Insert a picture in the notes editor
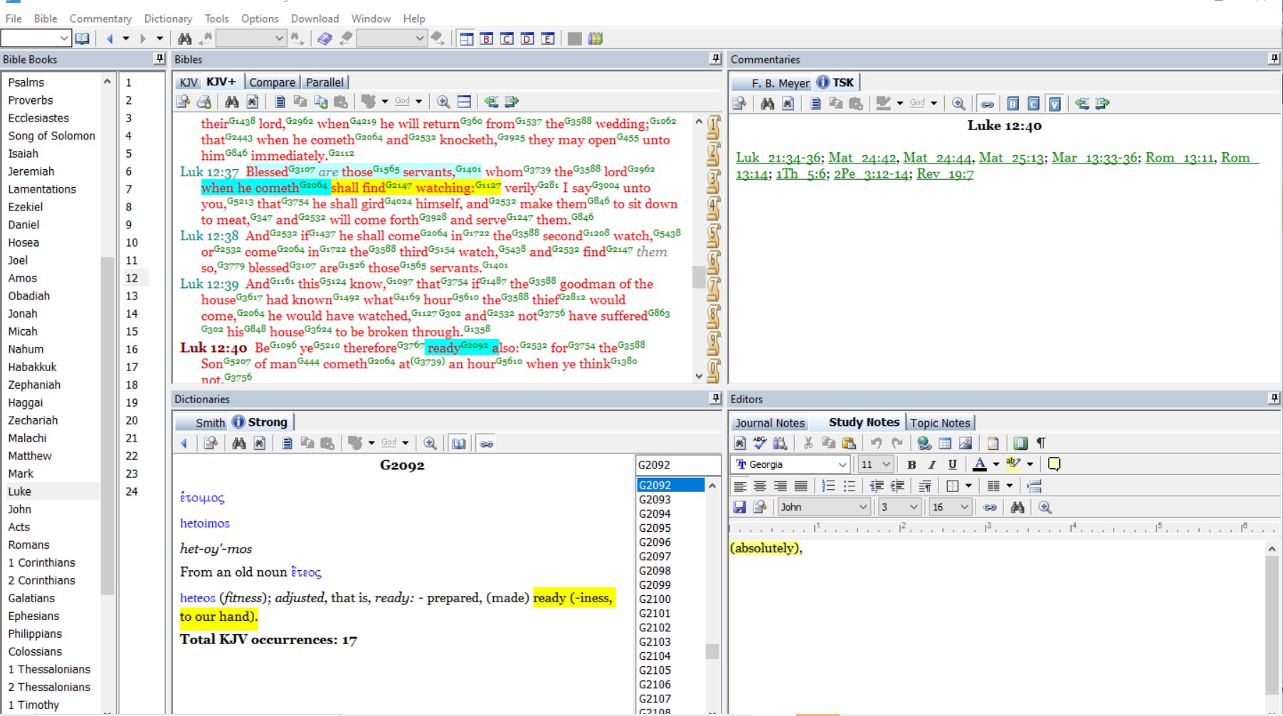This screenshot has height=716, width=1283. (x=966, y=443)
